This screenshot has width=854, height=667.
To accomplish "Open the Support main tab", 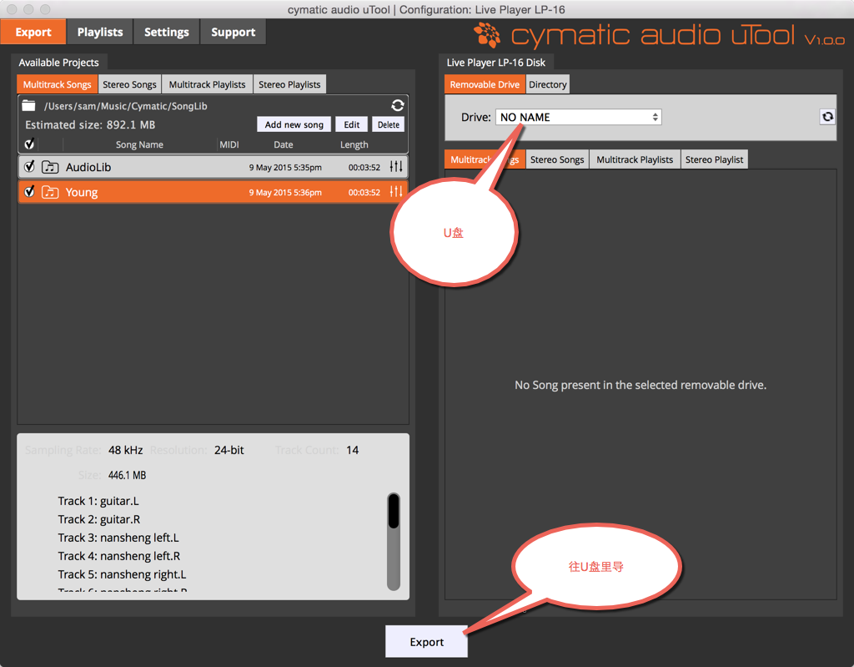I will point(234,32).
